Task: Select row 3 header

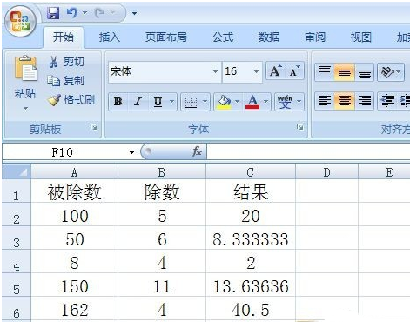Action: pos(17,238)
